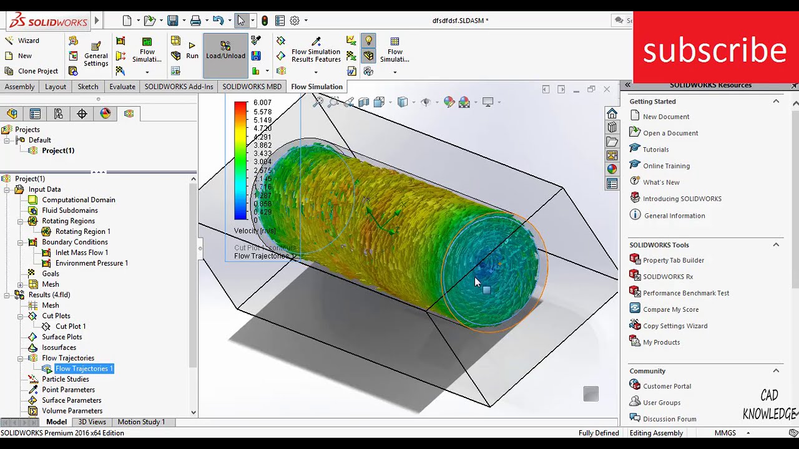
Task: Click the Print icon in the top toolbar
Action: point(195,21)
